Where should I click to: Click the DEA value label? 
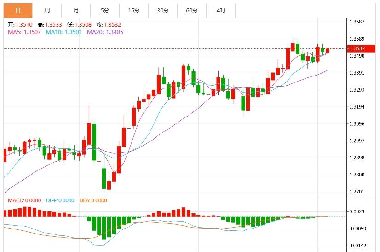93,200
